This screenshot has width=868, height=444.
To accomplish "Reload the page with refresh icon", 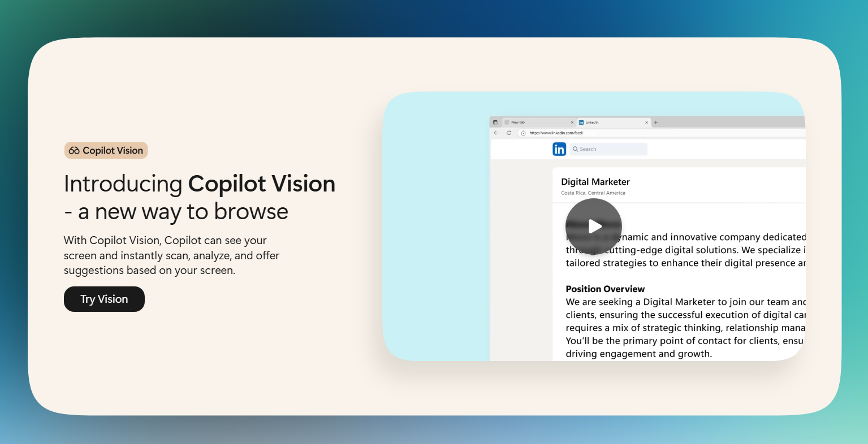I will click(x=509, y=133).
